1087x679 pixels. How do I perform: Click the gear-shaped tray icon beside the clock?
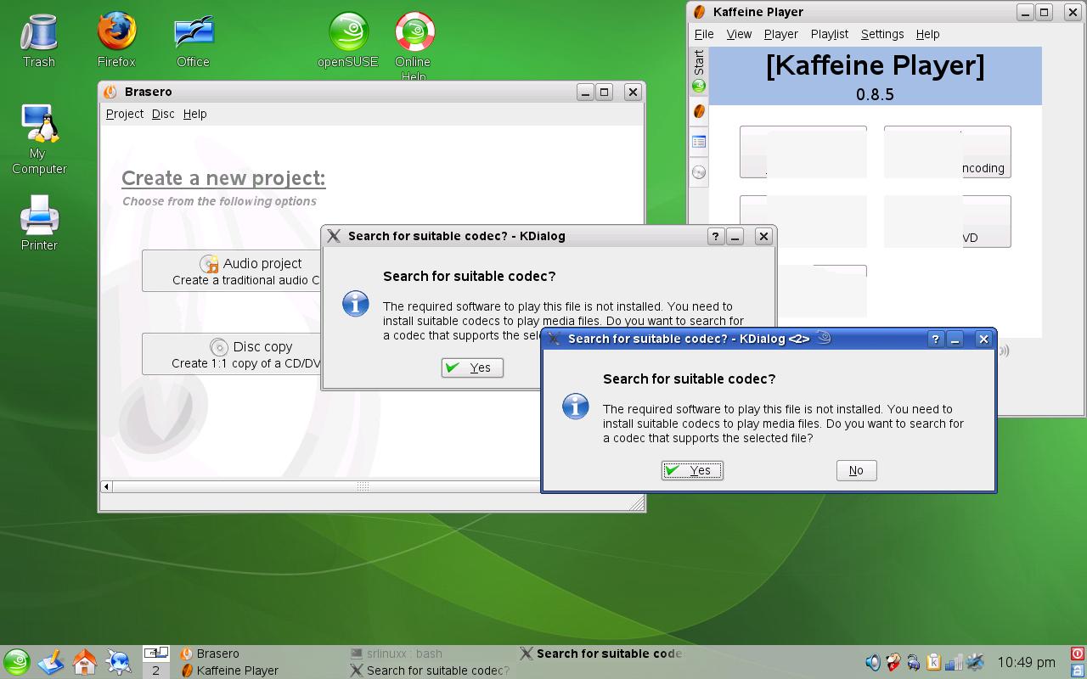(x=975, y=662)
